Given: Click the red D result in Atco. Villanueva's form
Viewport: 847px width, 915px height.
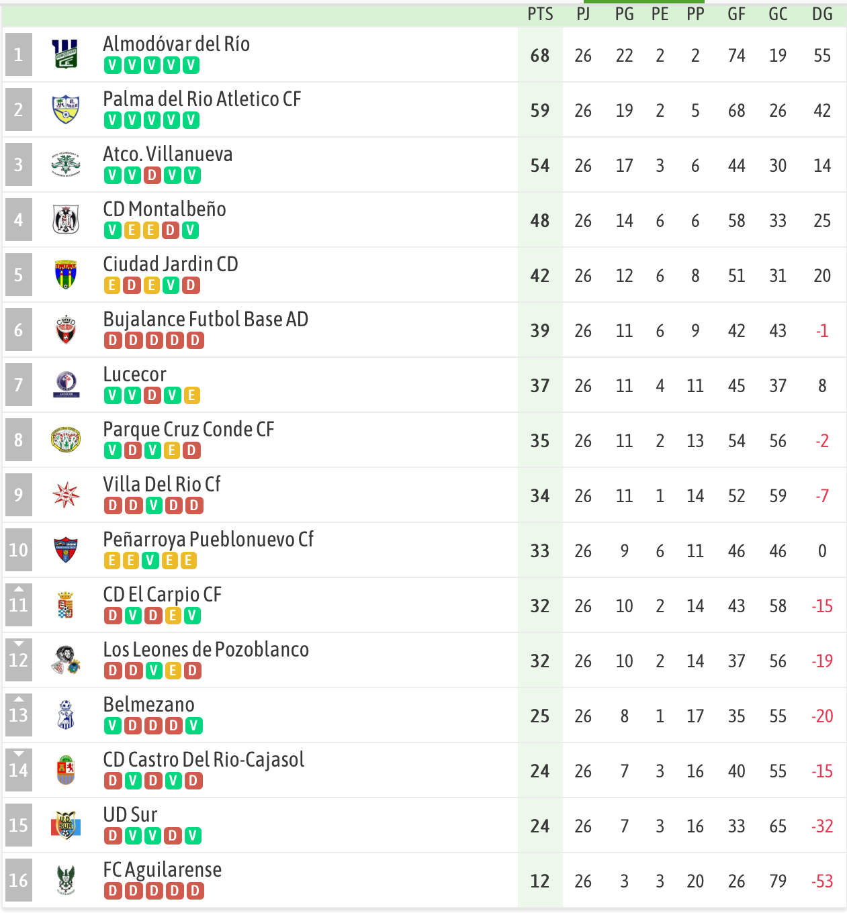Looking at the screenshot, I should click(x=152, y=175).
